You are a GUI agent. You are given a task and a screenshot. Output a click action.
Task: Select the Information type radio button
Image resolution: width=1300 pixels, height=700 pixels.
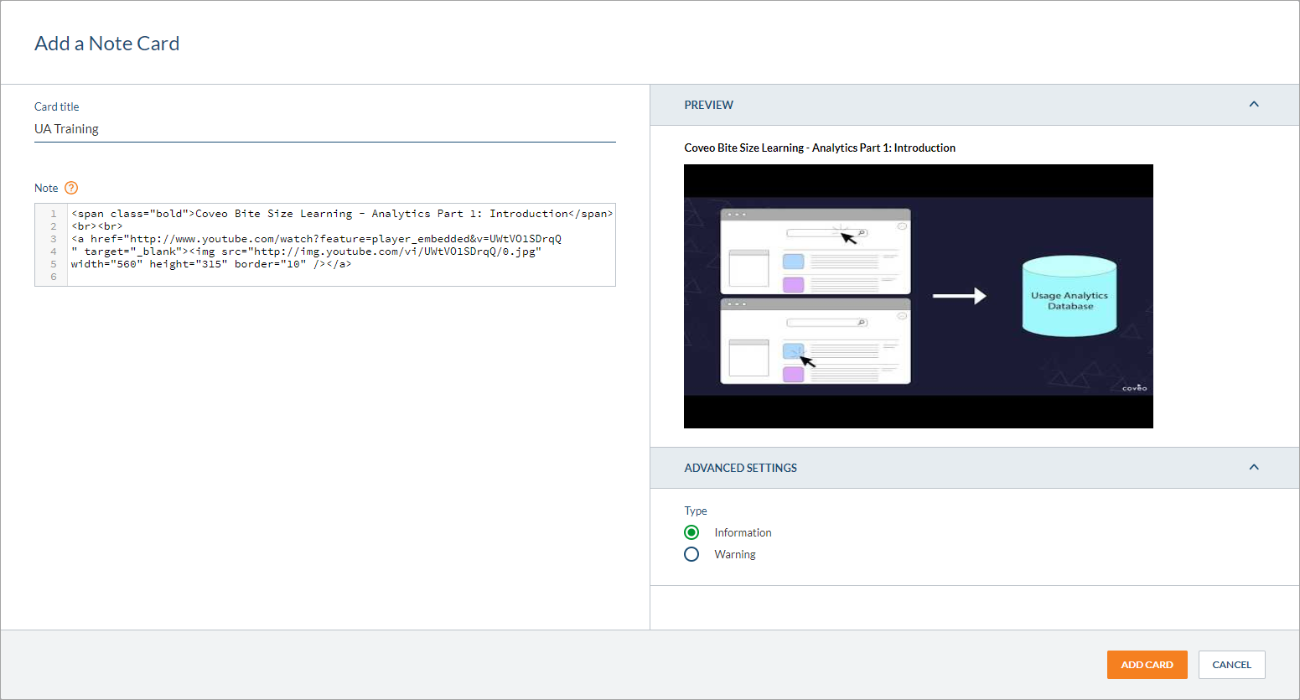pyautogui.click(x=691, y=532)
